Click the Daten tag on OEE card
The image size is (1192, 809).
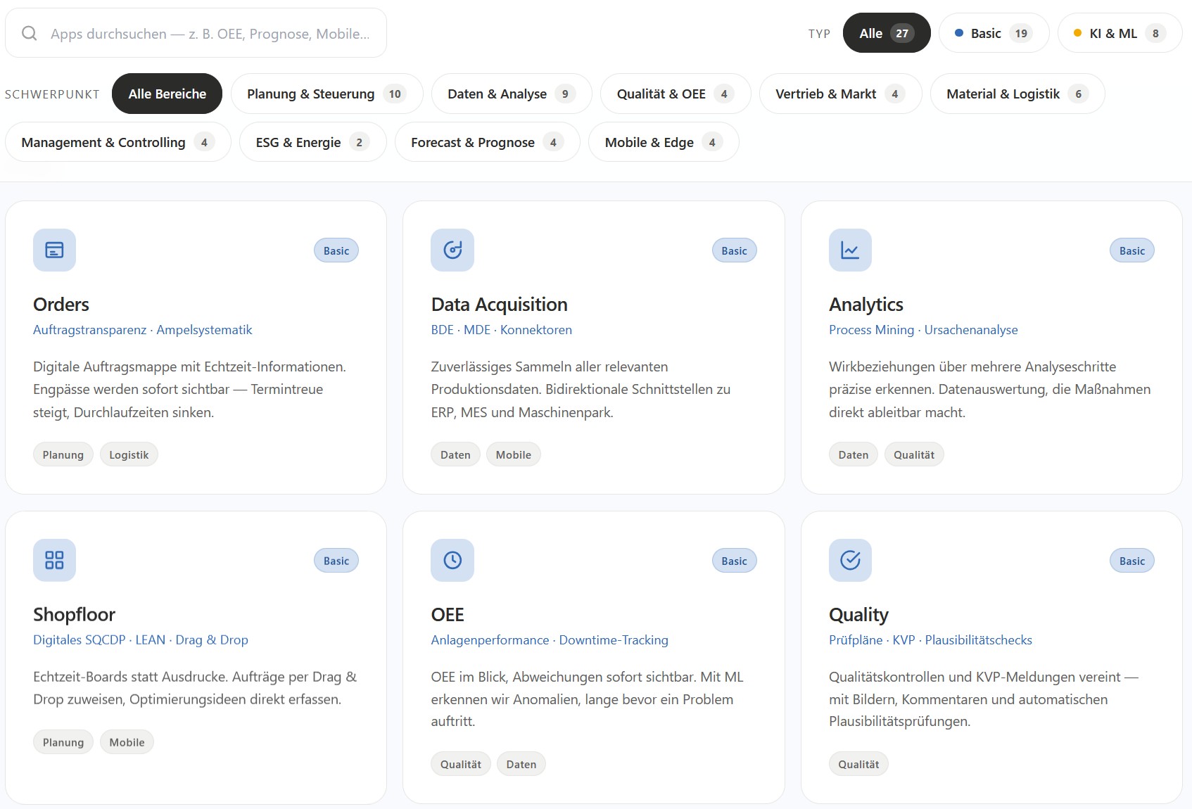click(521, 764)
